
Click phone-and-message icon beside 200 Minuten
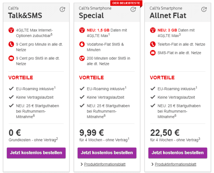[82, 58]
